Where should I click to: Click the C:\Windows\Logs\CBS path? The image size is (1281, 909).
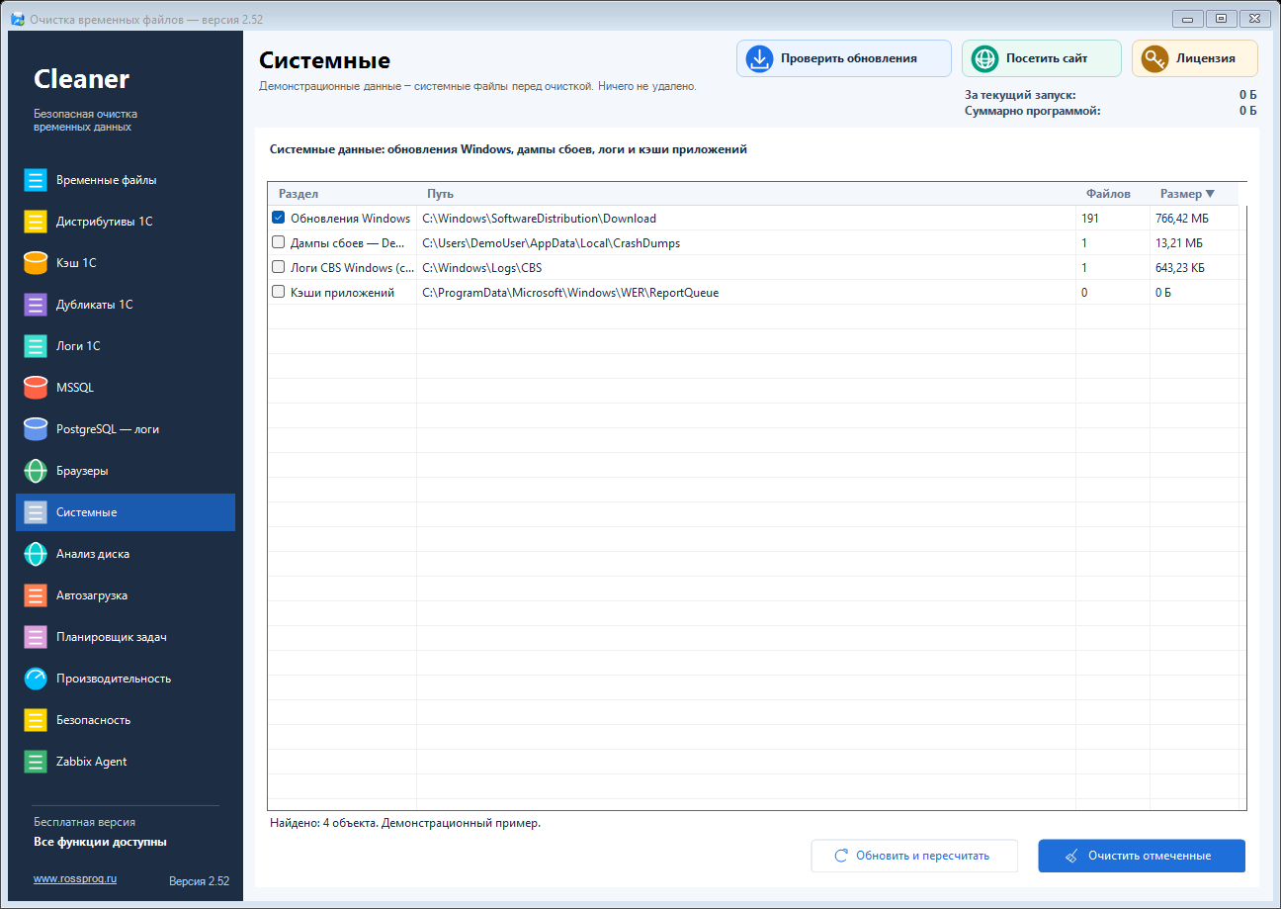coord(481,268)
